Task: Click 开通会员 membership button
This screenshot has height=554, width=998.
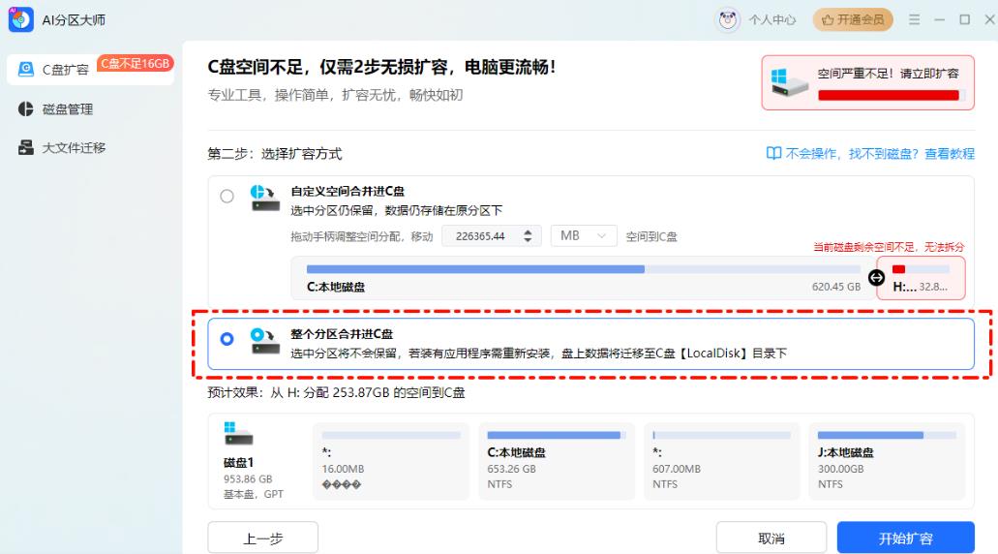Action: [x=853, y=19]
